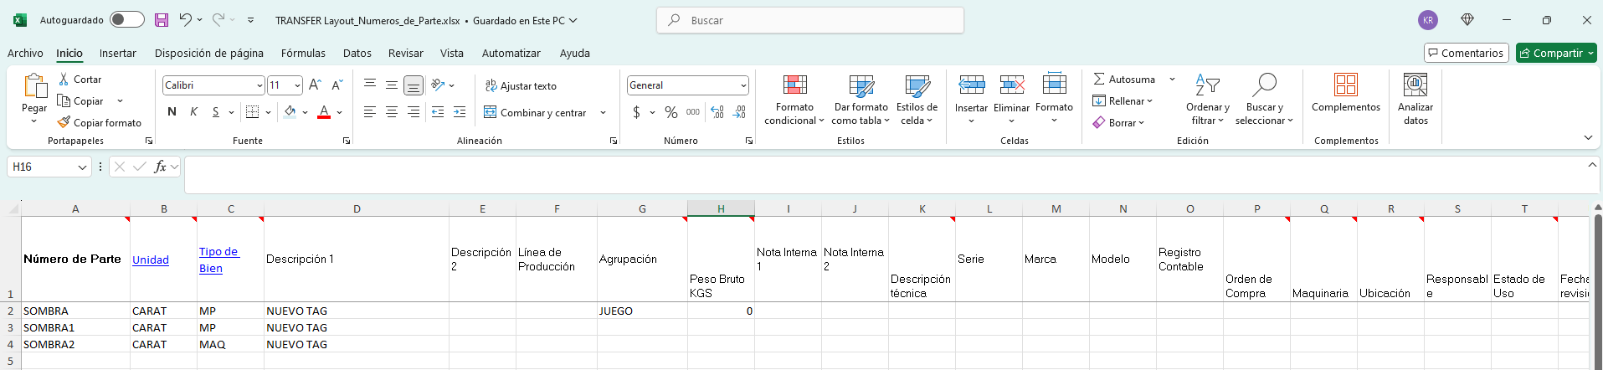Expand the General number format dropdown
This screenshot has width=1603, height=370.
point(743,85)
